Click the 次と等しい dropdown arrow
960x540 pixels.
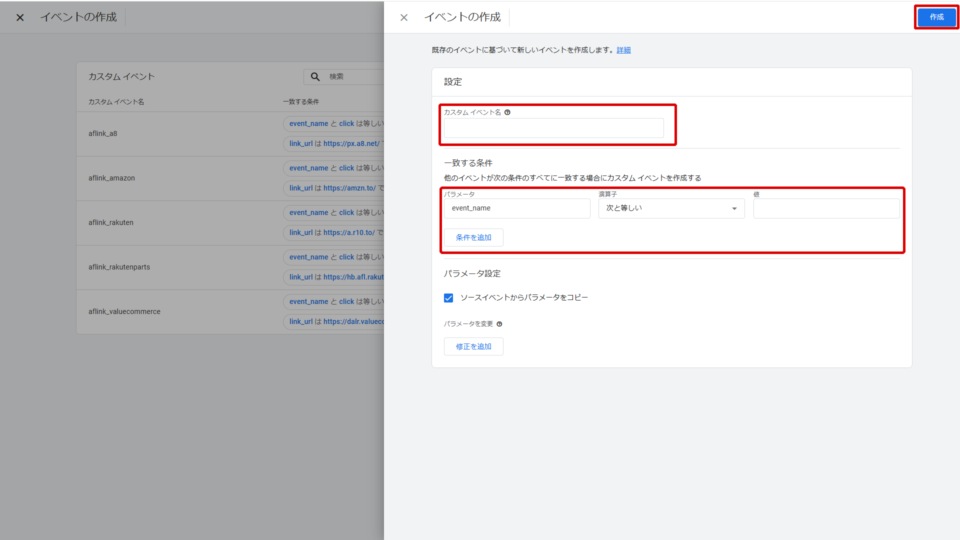click(x=734, y=208)
